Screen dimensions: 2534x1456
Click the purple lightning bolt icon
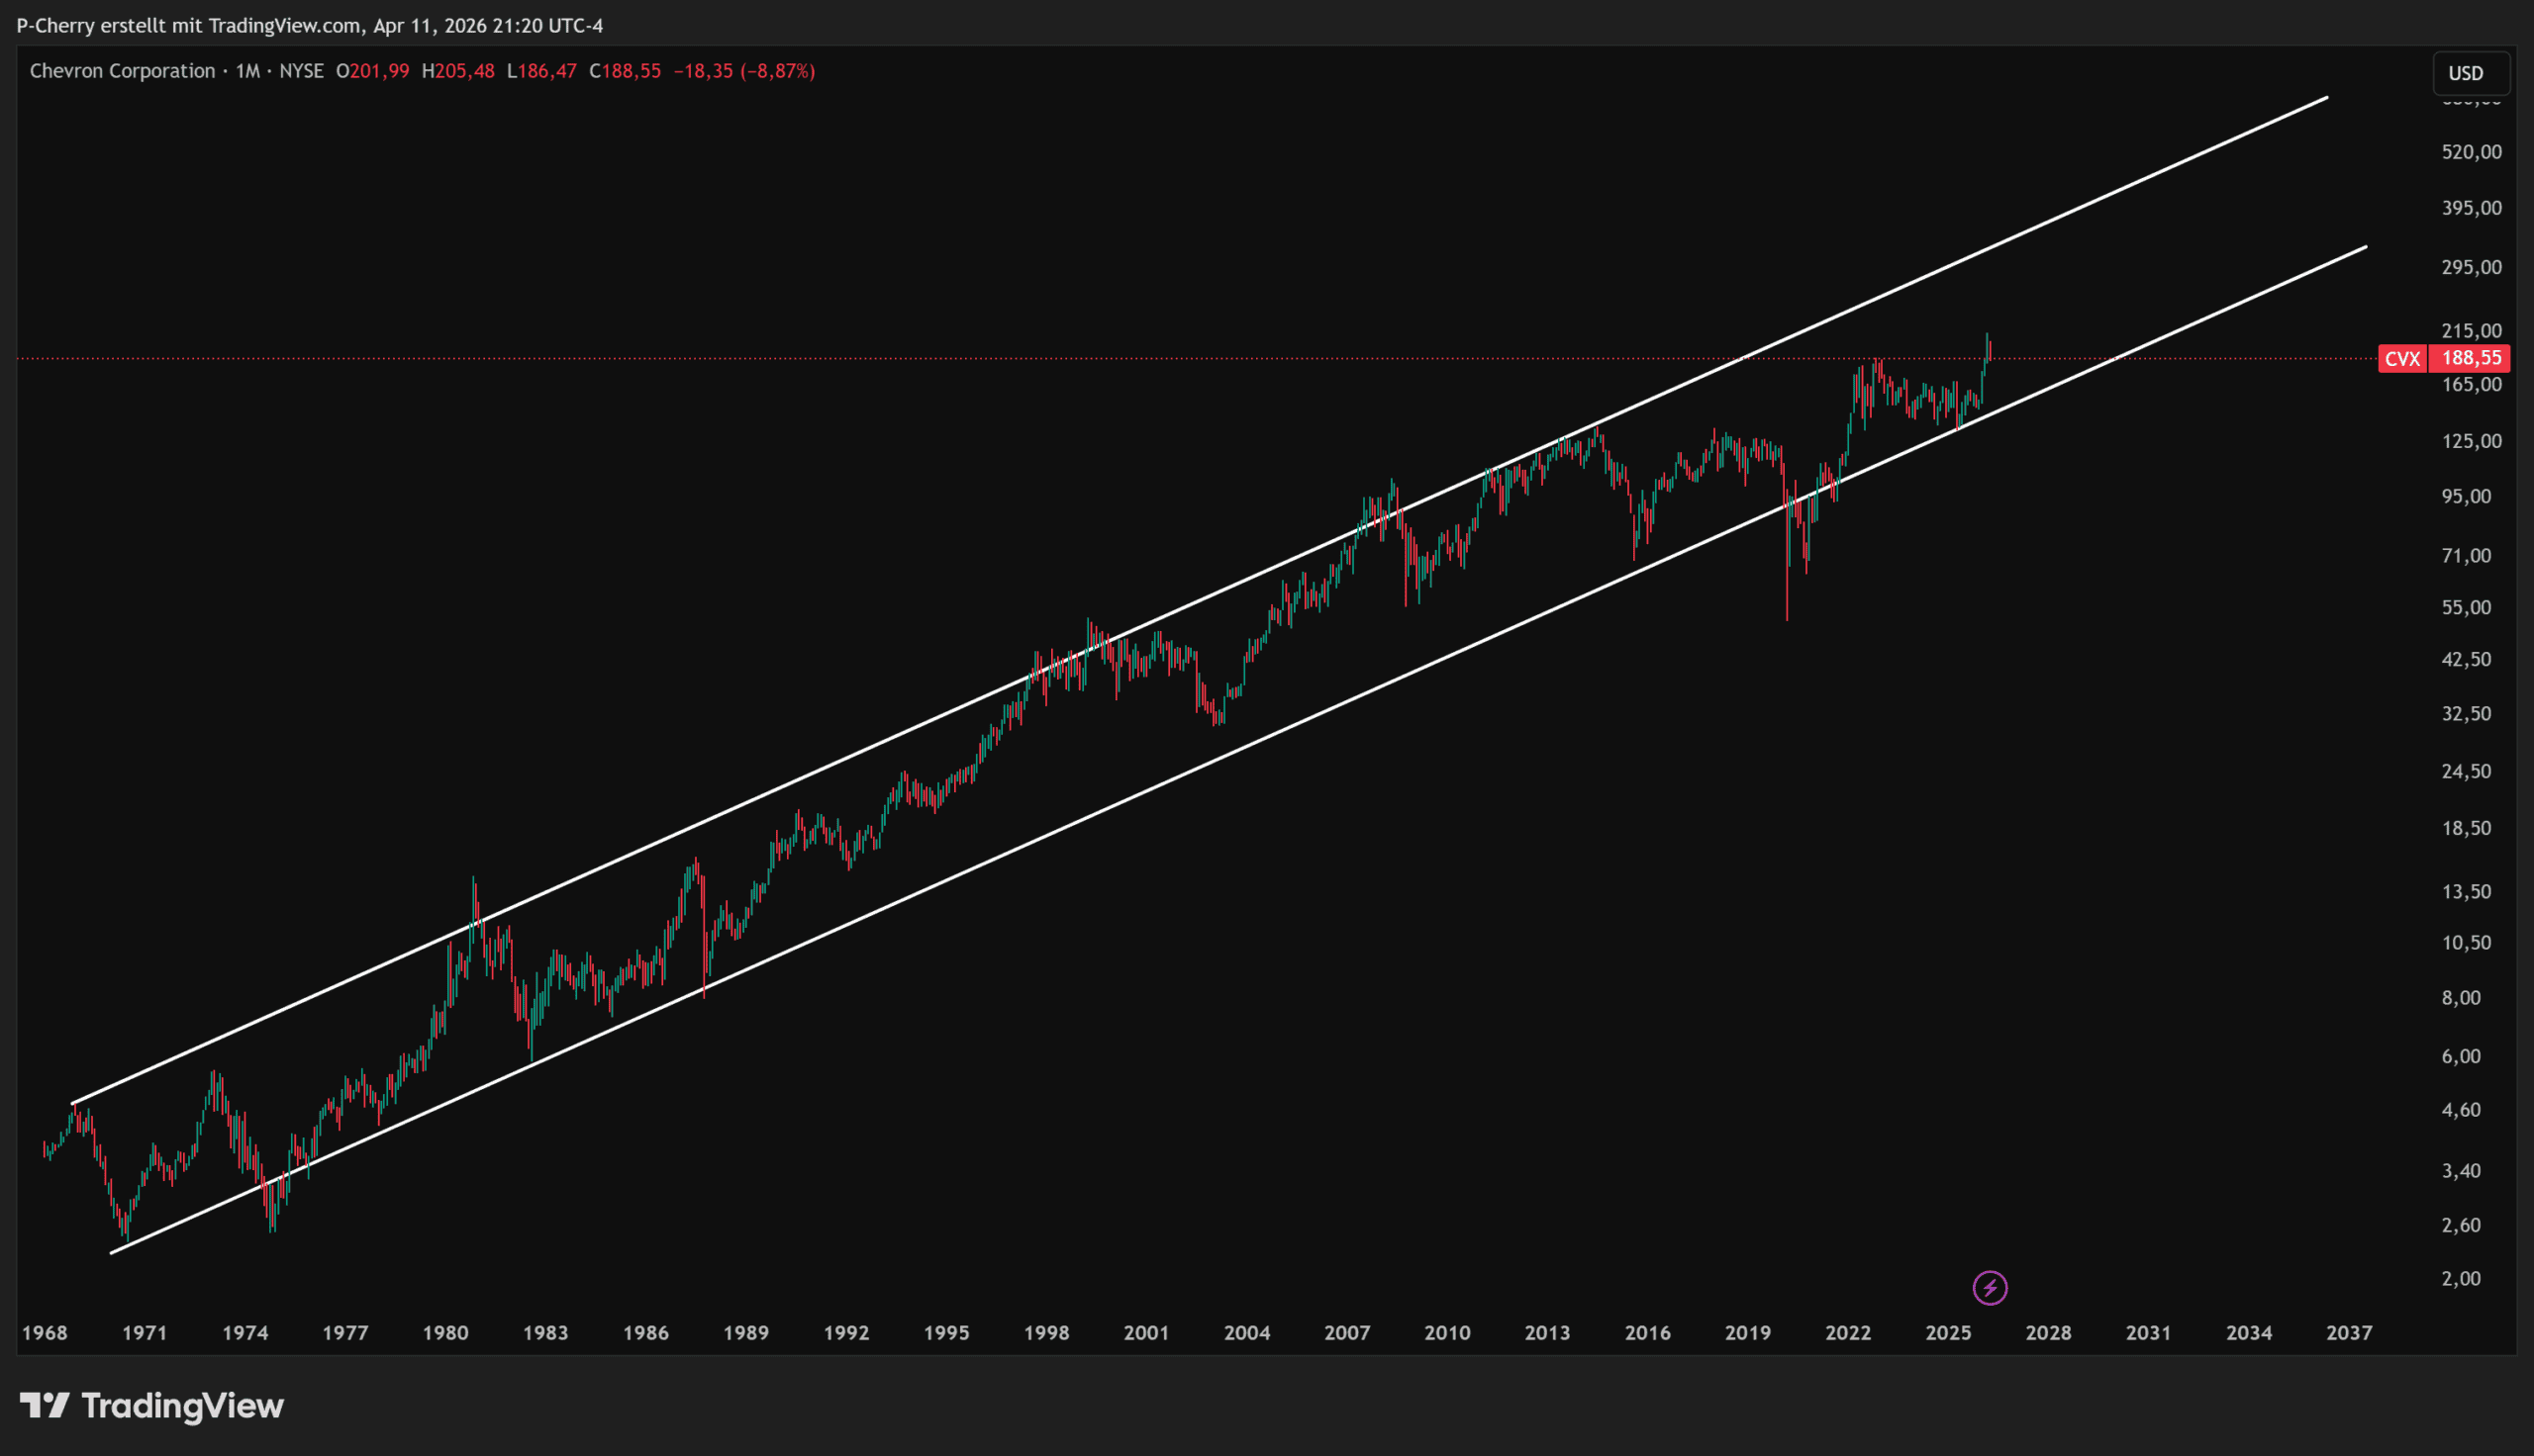point(1989,1287)
